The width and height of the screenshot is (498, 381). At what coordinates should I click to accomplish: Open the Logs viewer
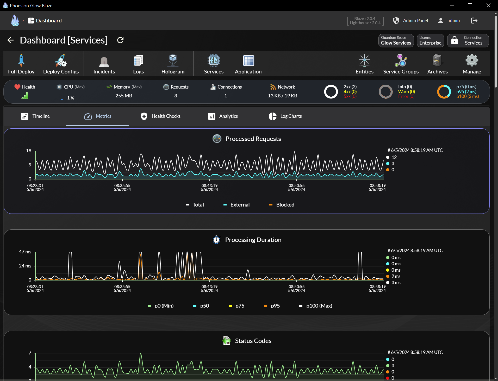click(138, 64)
